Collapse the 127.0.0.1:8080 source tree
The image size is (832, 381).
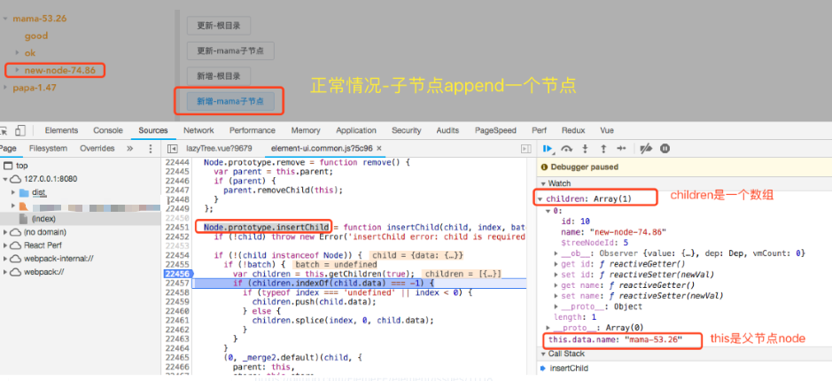pos(4,179)
